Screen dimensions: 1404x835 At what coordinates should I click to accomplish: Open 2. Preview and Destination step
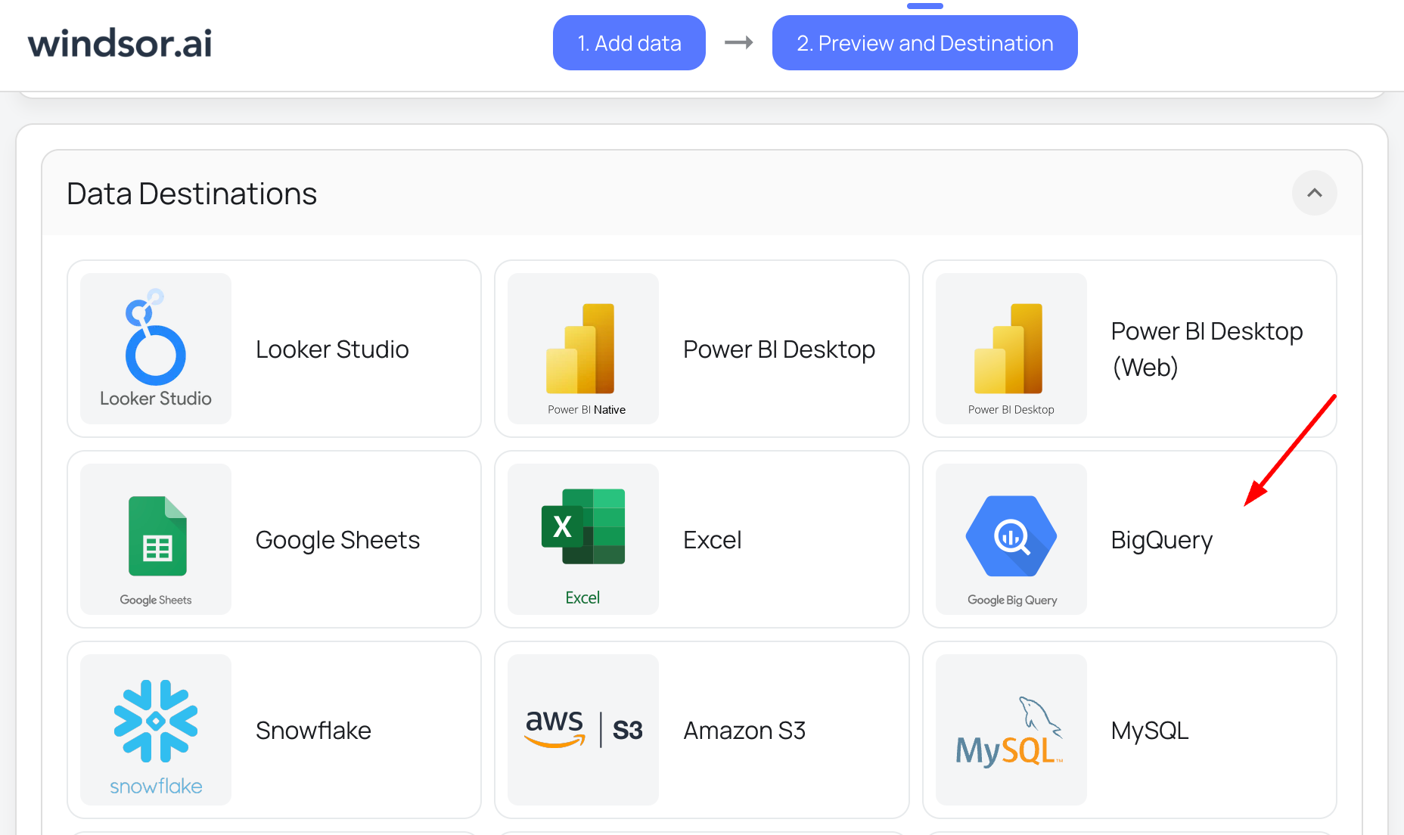[x=924, y=43]
